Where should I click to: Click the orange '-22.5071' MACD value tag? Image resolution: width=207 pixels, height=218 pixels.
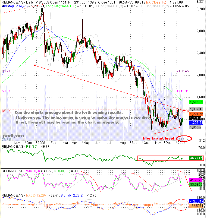point(196,206)
